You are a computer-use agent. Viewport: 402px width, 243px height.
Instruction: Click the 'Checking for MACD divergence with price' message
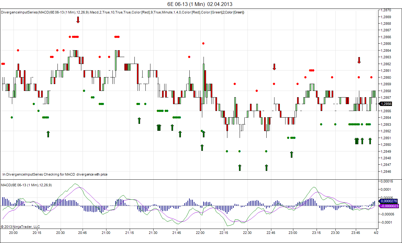tap(75, 174)
